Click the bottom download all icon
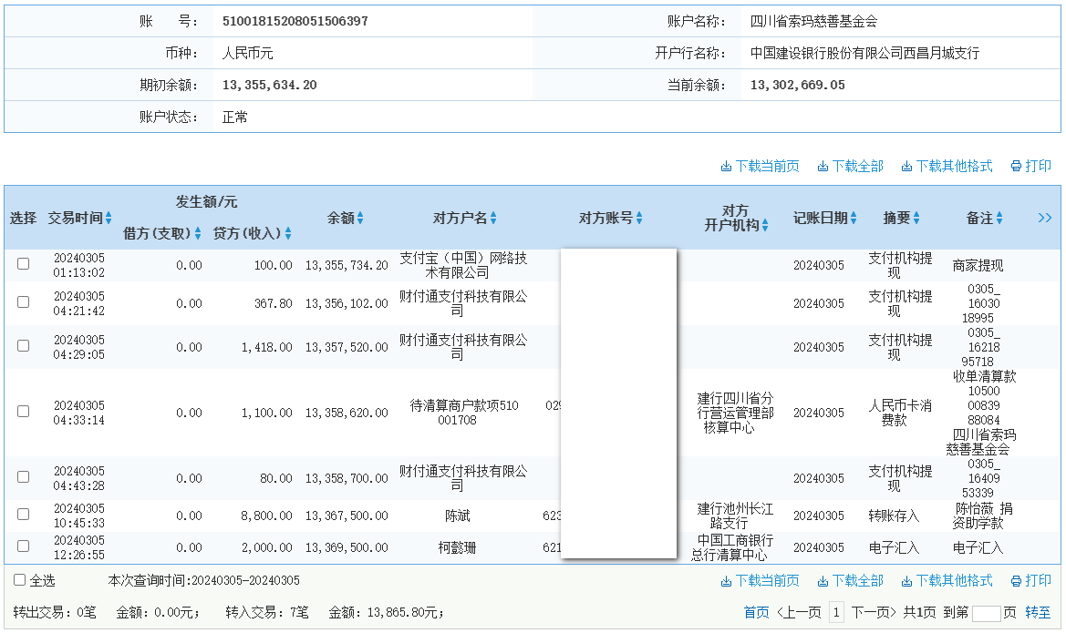Image resolution: width=1066 pixels, height=633 pixels. (x=823, y=581)
